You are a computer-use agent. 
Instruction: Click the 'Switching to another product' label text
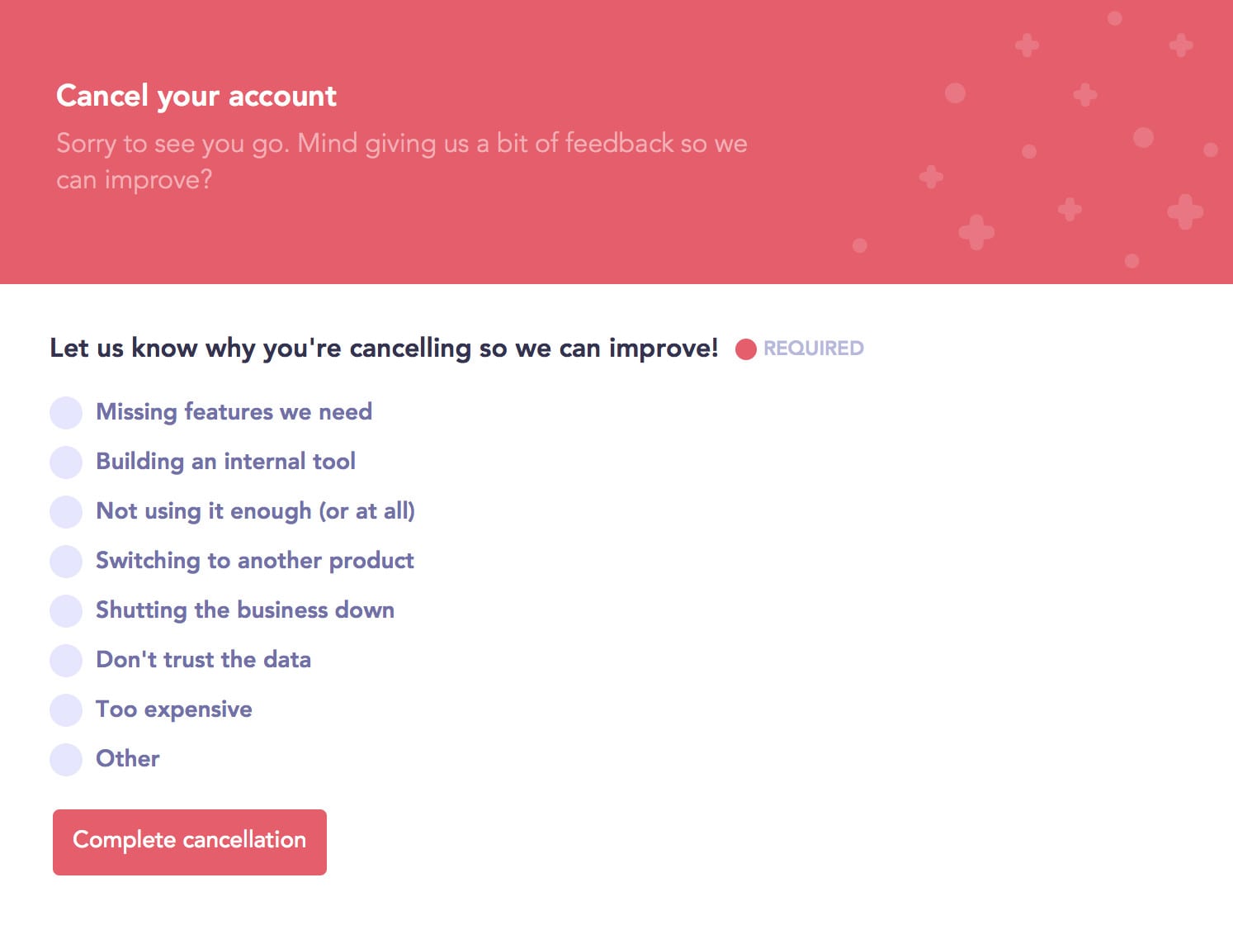point(255,561)
